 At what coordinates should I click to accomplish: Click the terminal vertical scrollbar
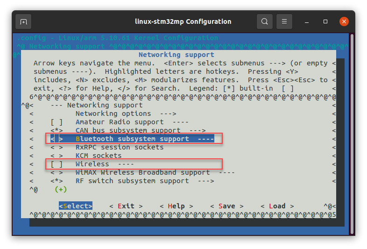coord(352,135)
